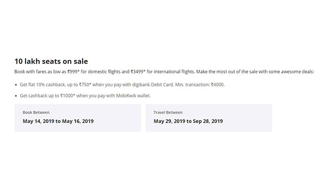
Task: Click the '₹750*' cashback amount
Action: point(85,85)
